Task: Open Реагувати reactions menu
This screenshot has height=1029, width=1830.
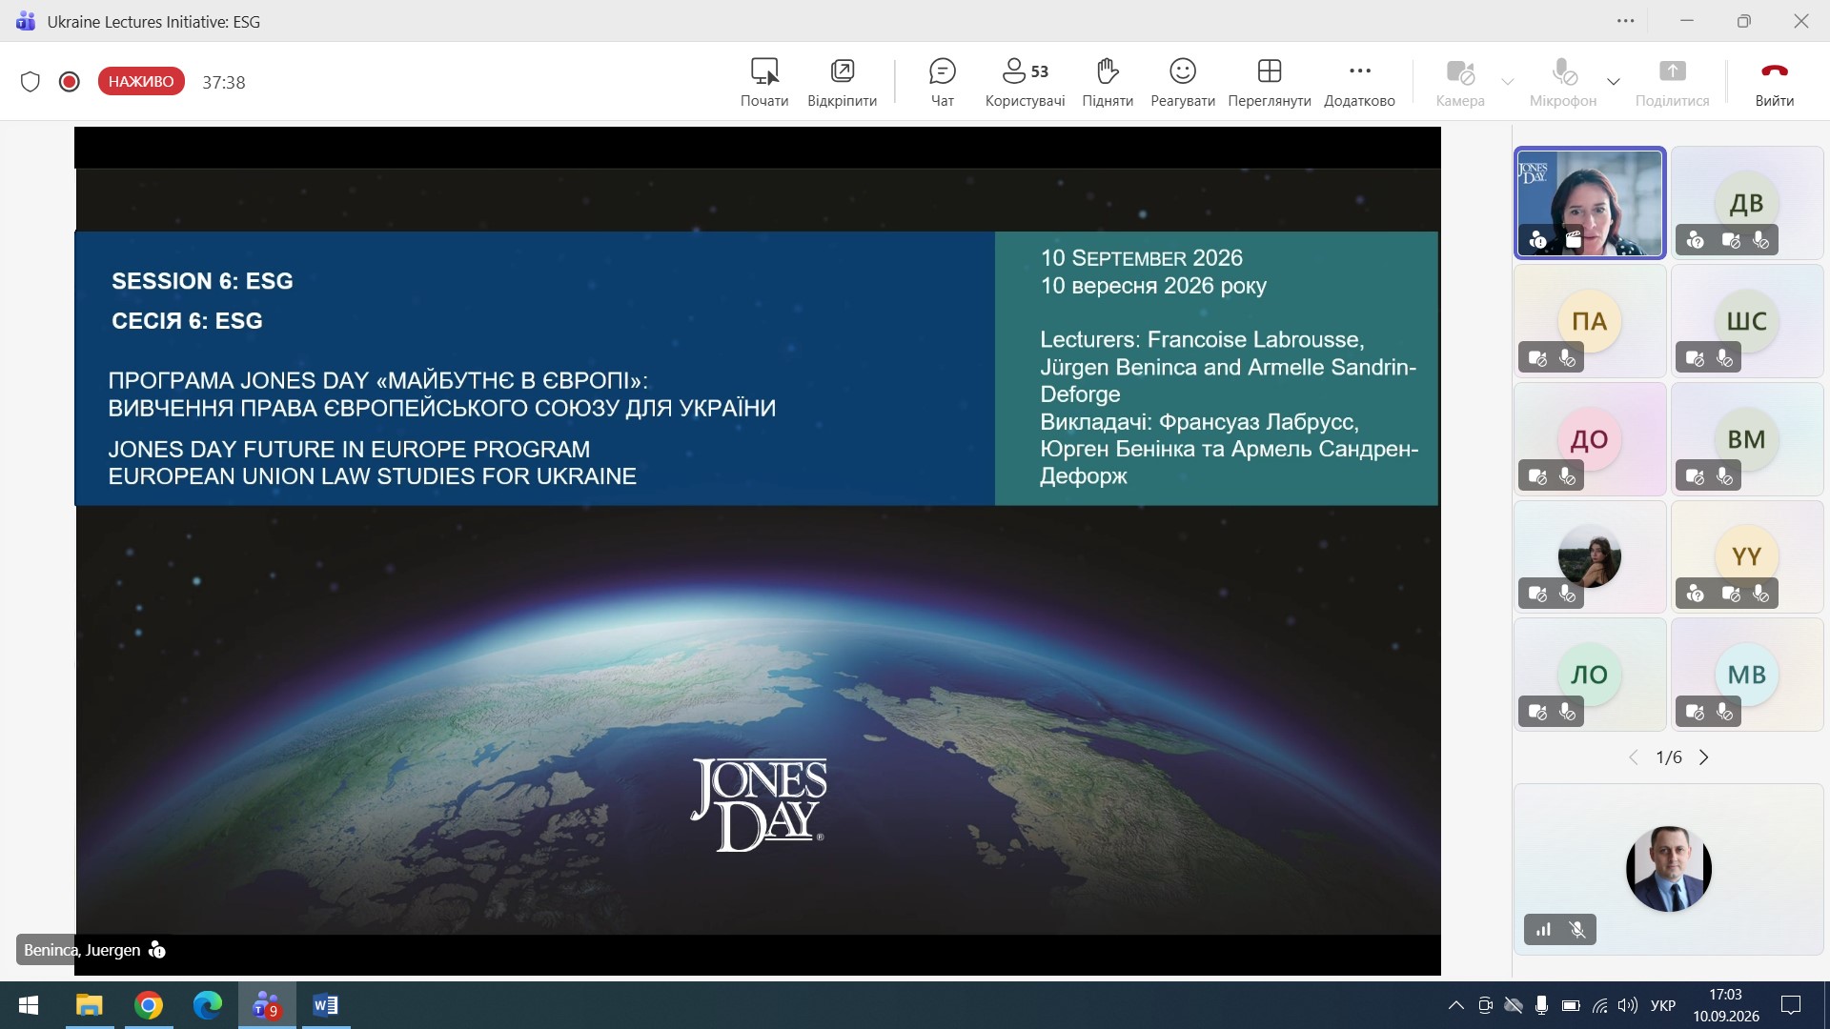Action: 1182,82
